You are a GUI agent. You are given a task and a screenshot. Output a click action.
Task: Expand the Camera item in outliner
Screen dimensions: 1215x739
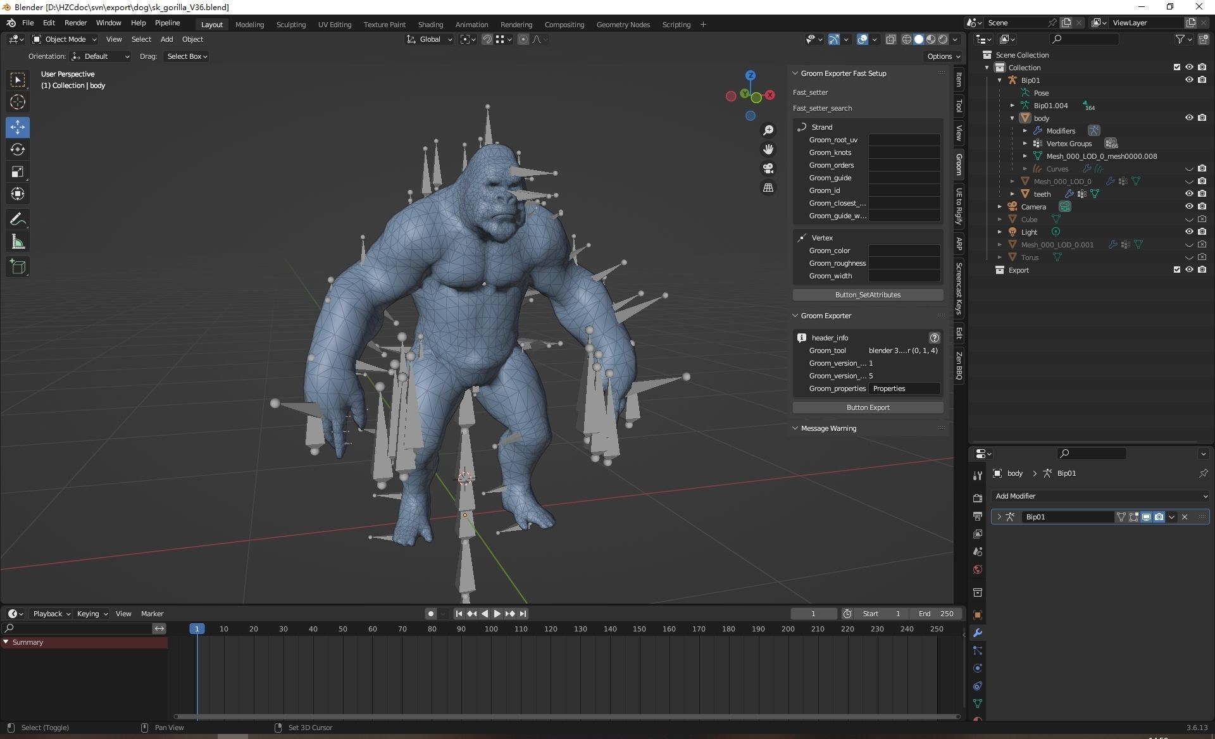point(1000,207)
